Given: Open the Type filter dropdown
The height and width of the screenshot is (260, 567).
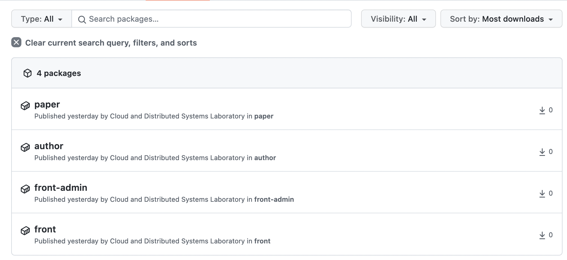Looking at the screenshot, I should 41,19.
